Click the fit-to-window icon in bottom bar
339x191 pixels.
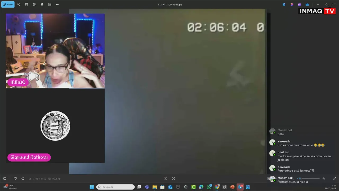pyautogui.click(x=166, y=179)
